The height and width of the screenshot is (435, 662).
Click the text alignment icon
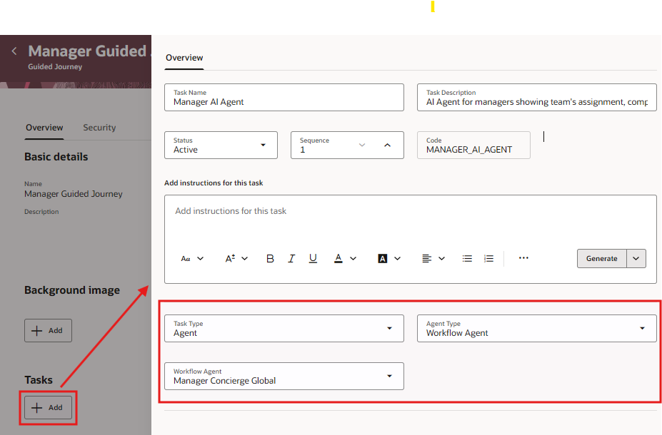tap(427, 258)
